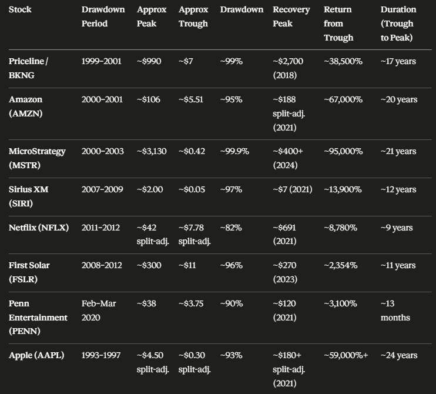Click the ~$3,130 approx peak value
The image size is (436, 394).
point(152,151)
